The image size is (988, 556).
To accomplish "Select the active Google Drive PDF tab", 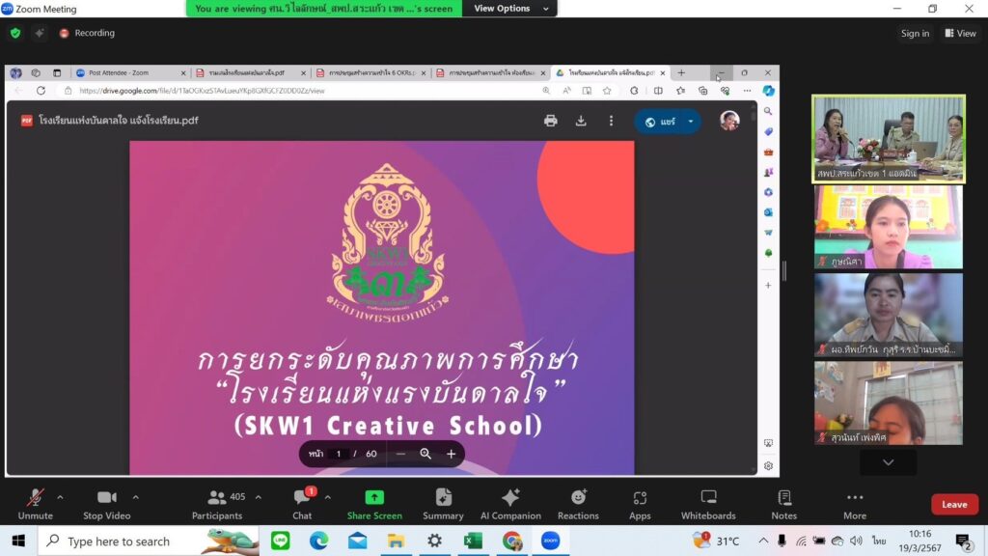I will coord(610,73).
